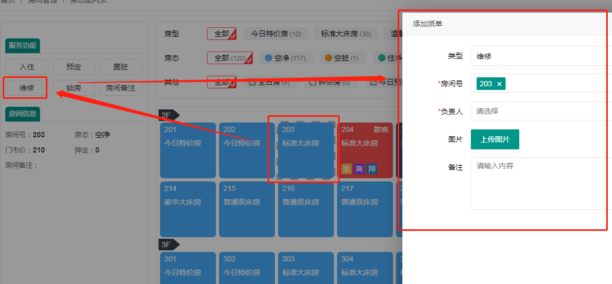This screenshot has width=612, height=284.
Task: Select room 203 标准大床房 card
Action: pyautogui.click(x=306, y=150)
